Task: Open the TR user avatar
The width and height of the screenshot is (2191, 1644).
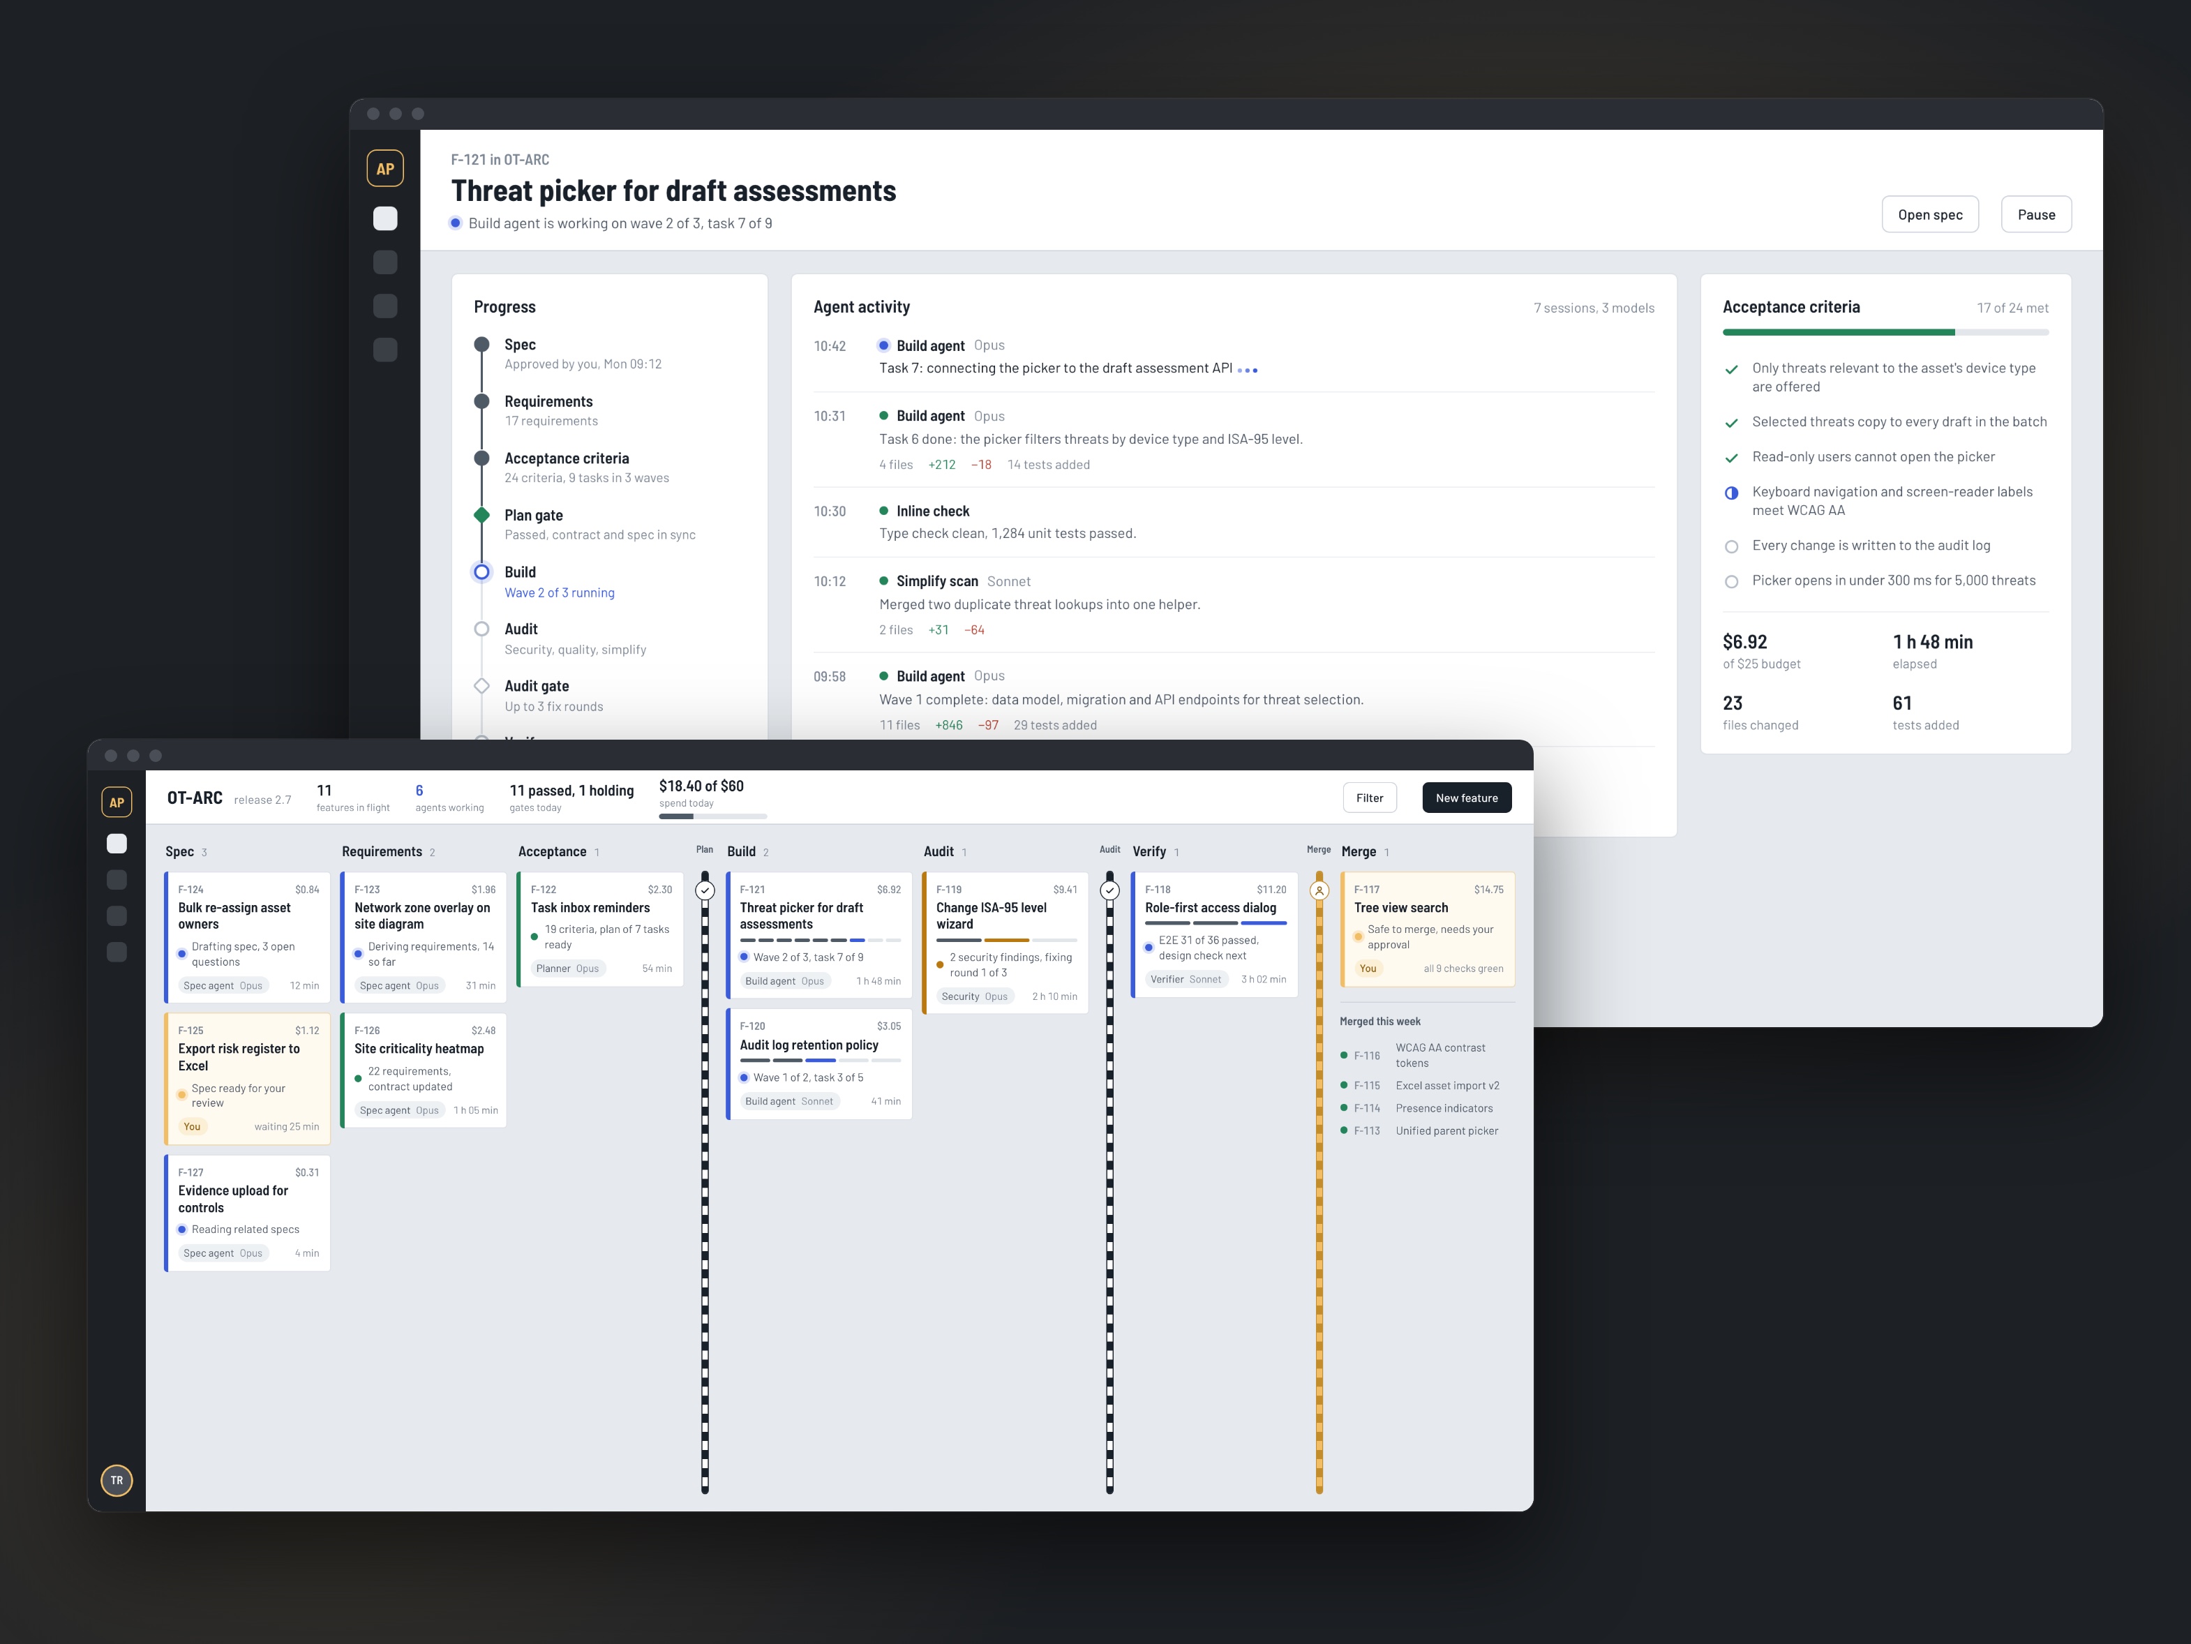Action: [117, 1481]
